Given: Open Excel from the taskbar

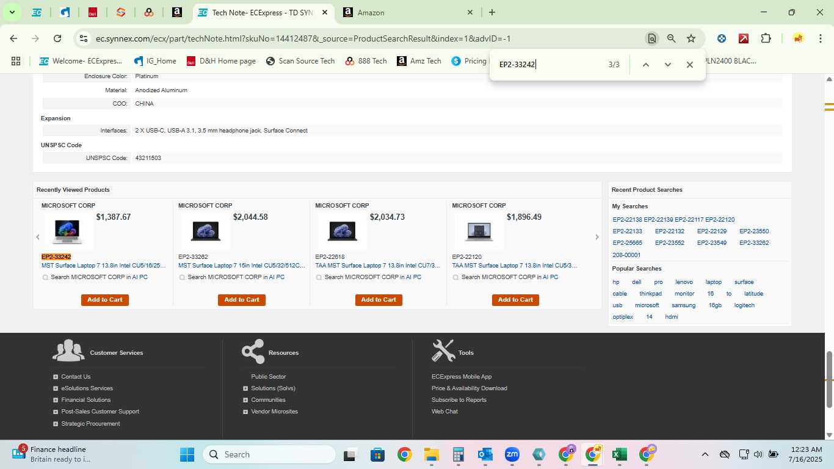Looking at the screenshot, I should click(x=619, y=454).
